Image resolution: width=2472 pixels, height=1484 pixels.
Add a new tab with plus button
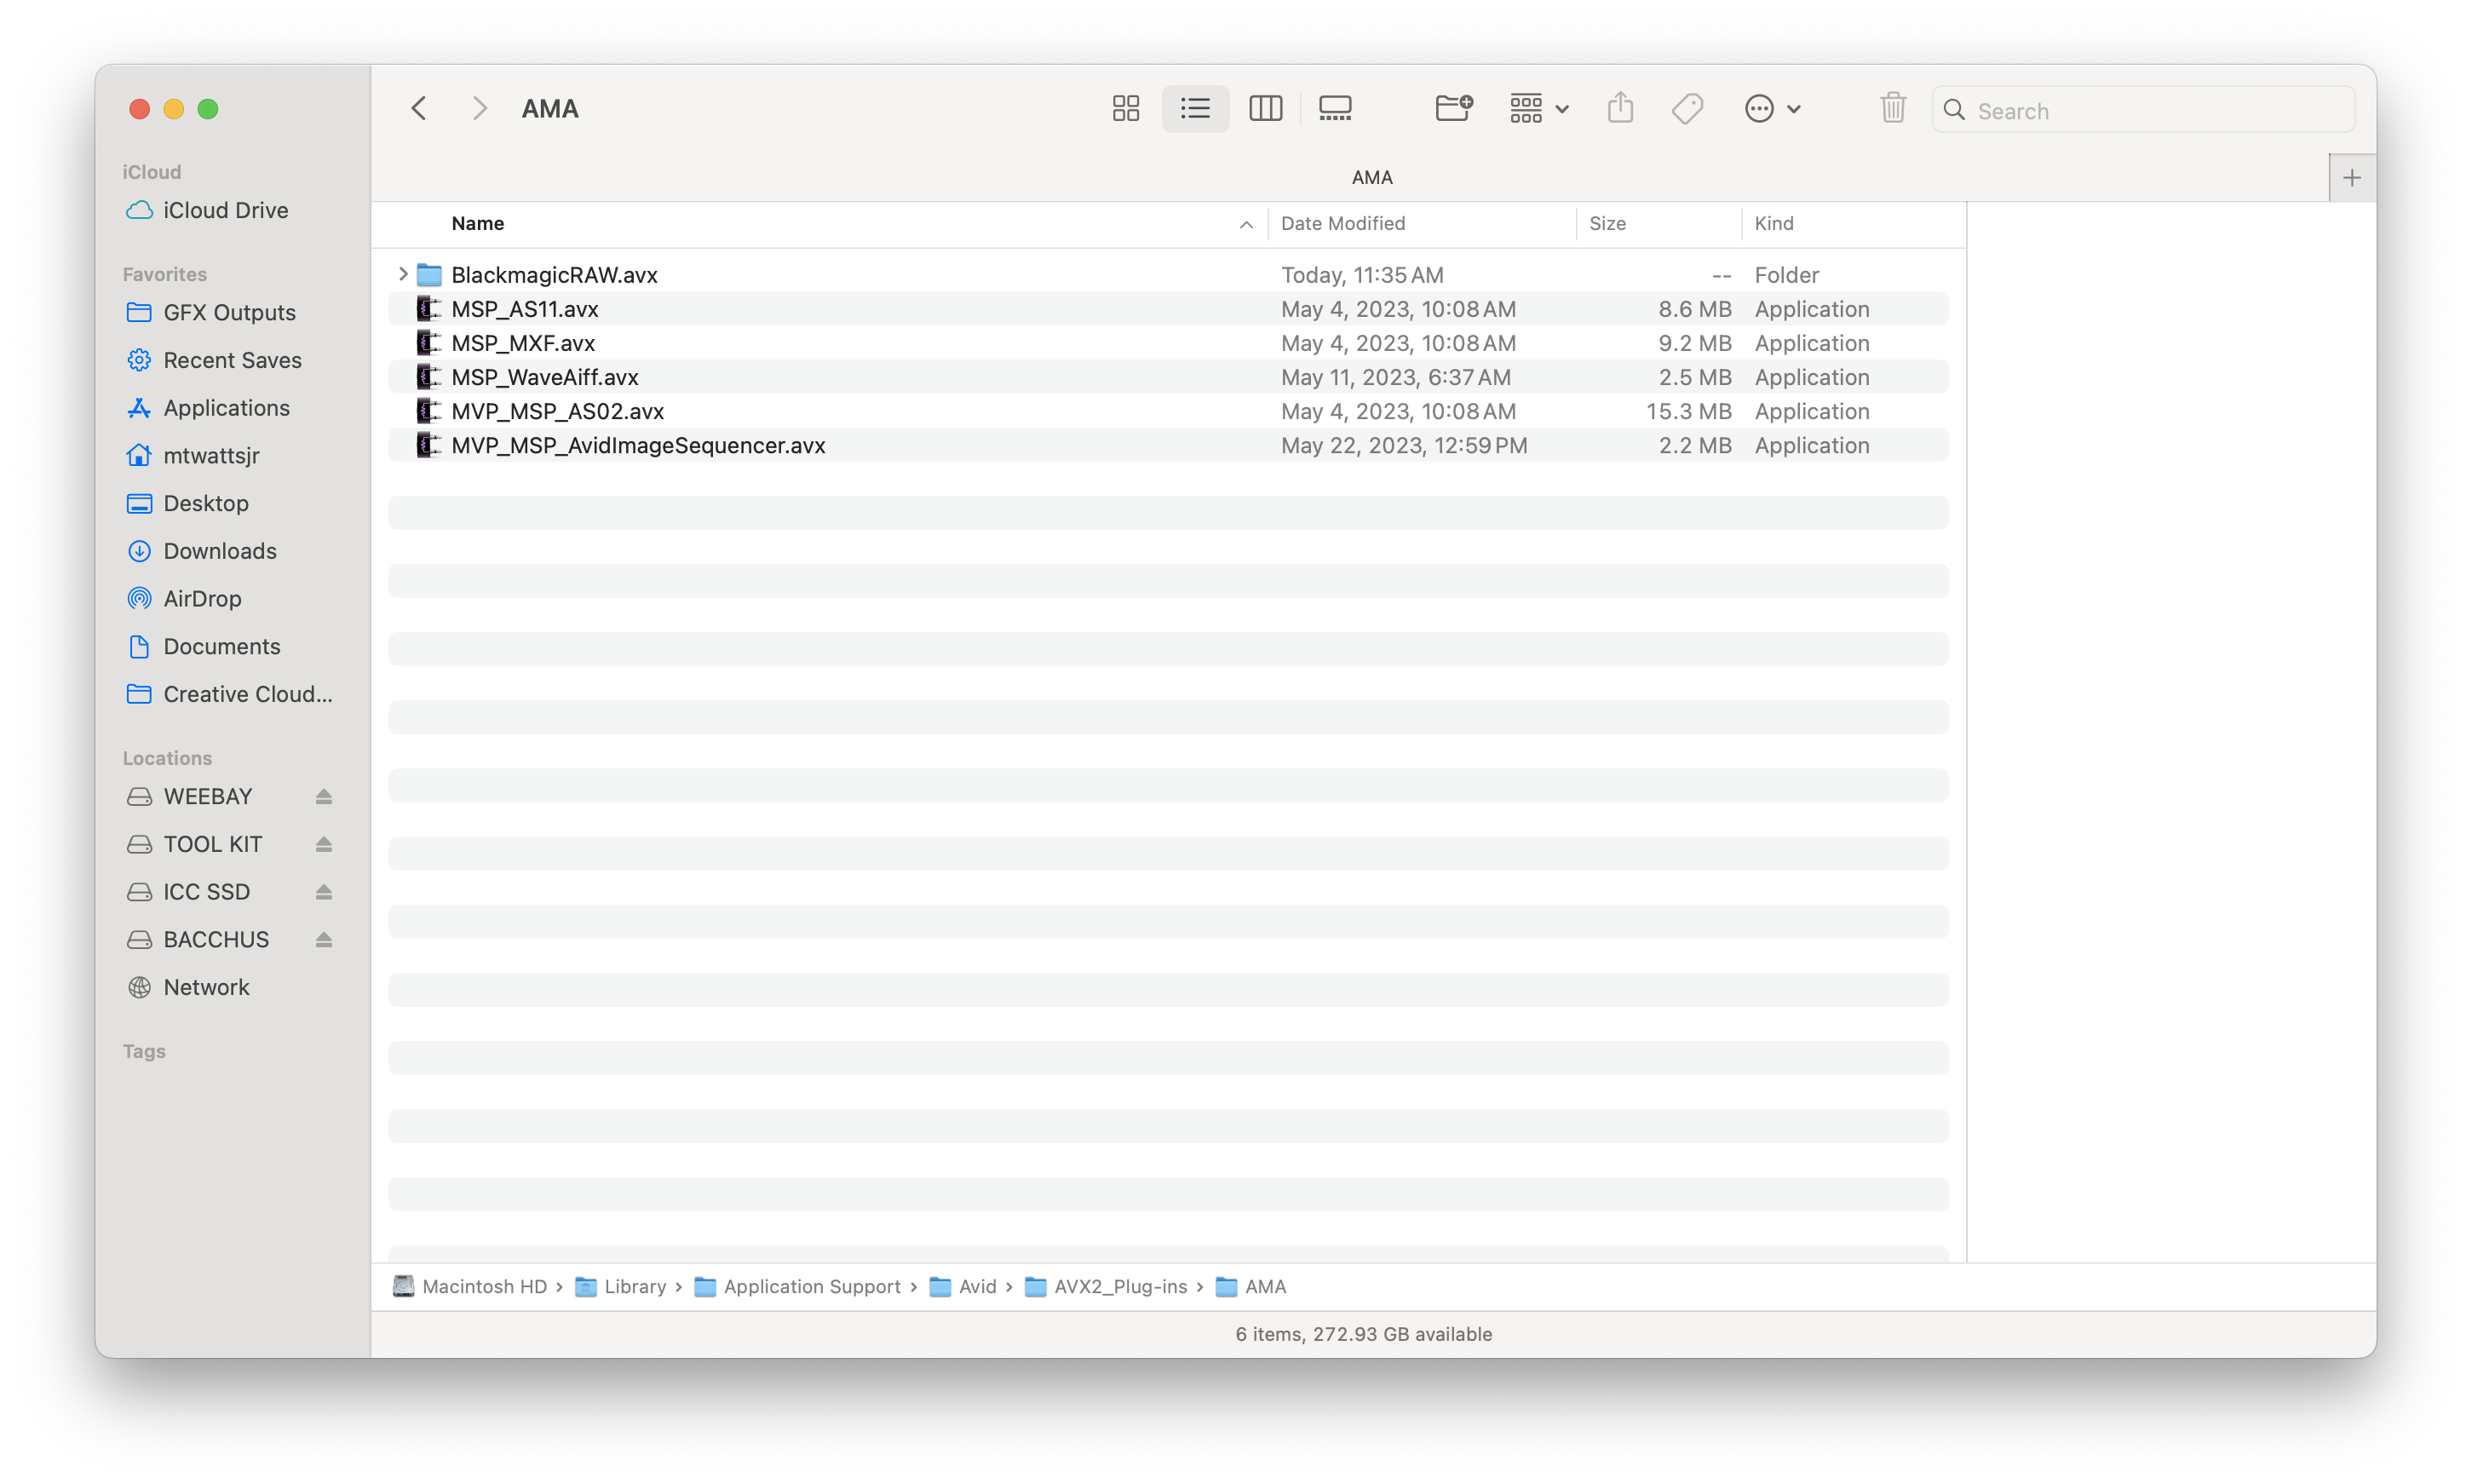tap(2351, 178)
